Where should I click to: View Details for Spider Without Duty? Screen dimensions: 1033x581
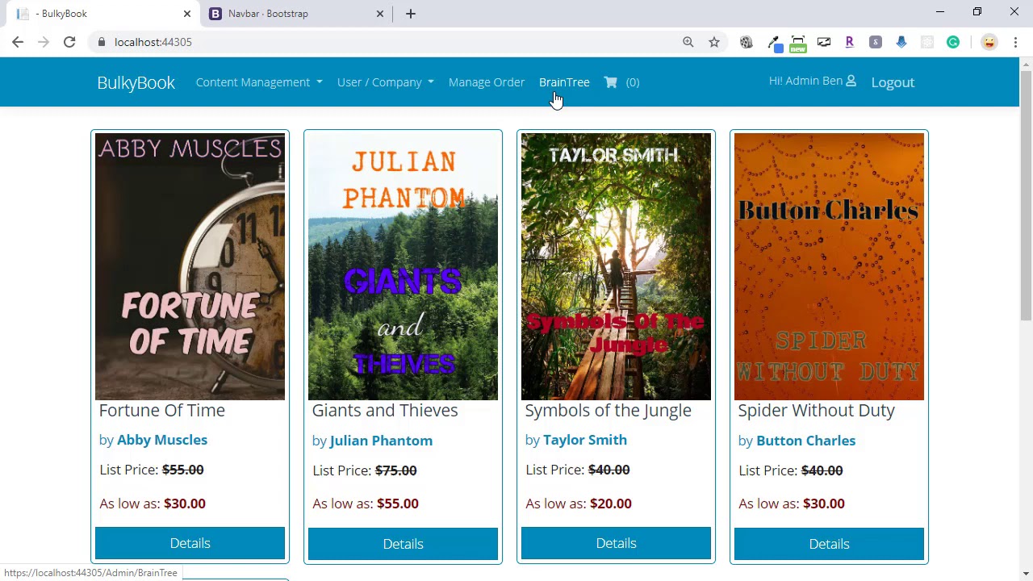[829, 544]
